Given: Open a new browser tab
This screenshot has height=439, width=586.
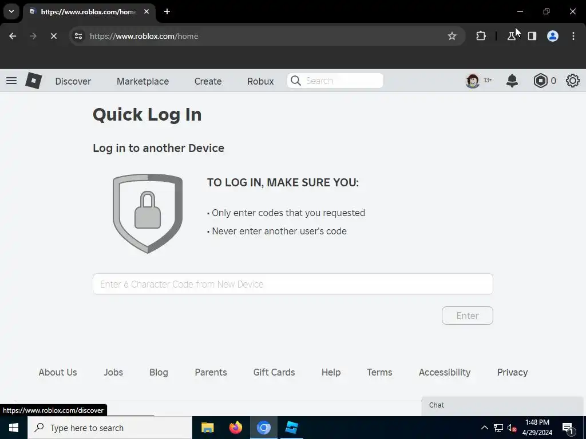Looking at the screenshot, I should (x=167, y=11).
